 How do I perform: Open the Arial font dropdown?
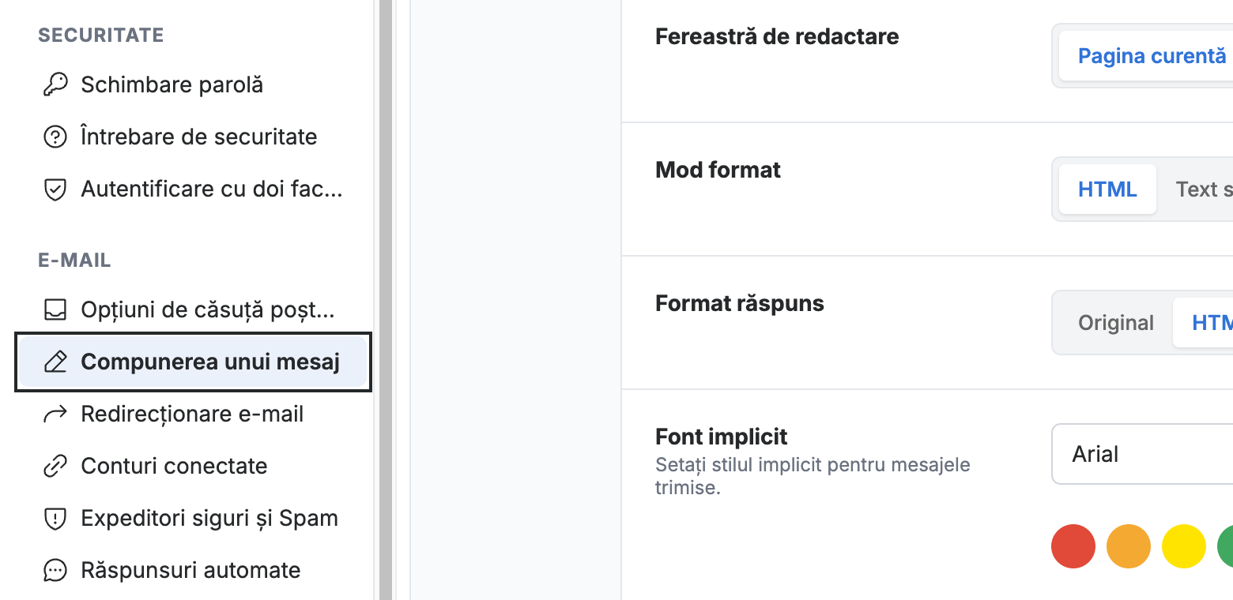(x=1142, y=454)
